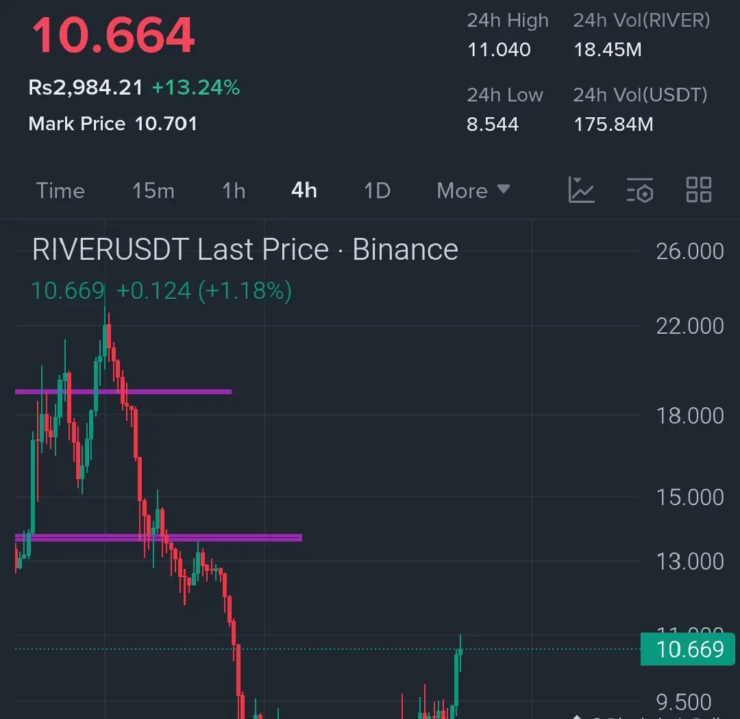This screenshot has width=740, height=719.
Task: Open the grid layout icon
Action: (x=698, y=190)
